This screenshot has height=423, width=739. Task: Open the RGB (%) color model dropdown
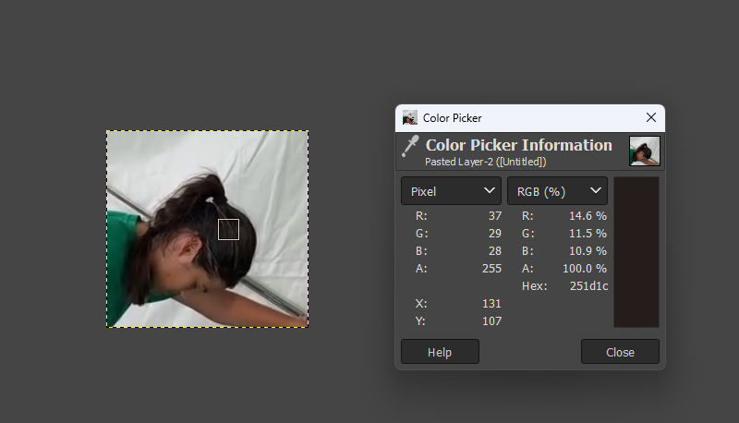tap(557, 191)
